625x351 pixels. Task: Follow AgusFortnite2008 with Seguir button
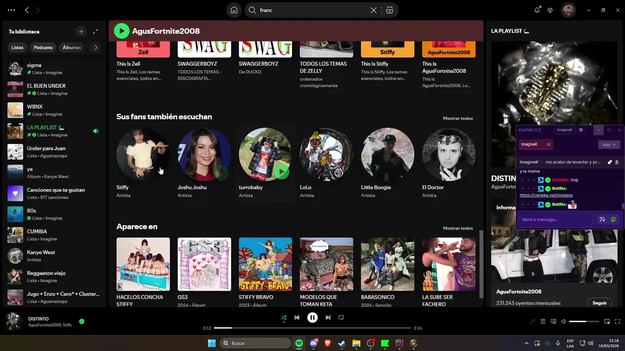[x=600, y=303]
